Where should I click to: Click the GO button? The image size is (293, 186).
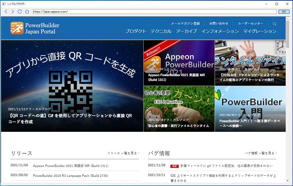pyautogui.click(x=284, y=12)
